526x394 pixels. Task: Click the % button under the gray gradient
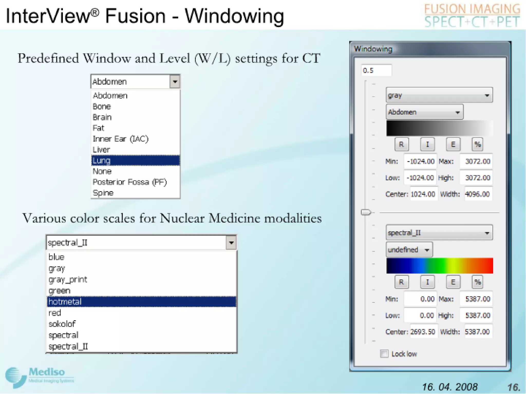pos(477,144)
